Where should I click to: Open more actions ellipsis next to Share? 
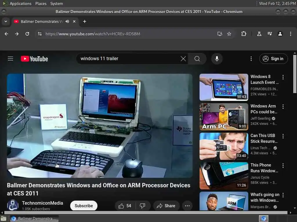(x=187, y=206)
